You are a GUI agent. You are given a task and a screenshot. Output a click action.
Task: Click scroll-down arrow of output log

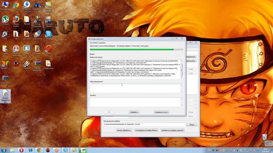tap(182, 78)
